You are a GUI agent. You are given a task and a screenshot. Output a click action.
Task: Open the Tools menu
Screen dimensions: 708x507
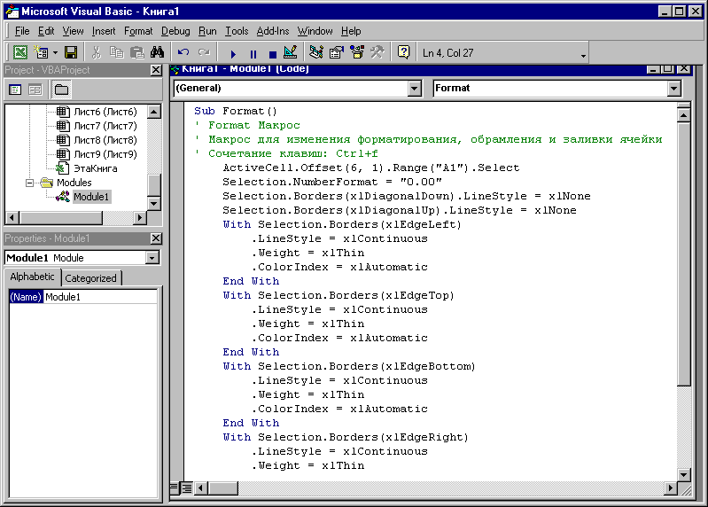[x=237, y=31]
